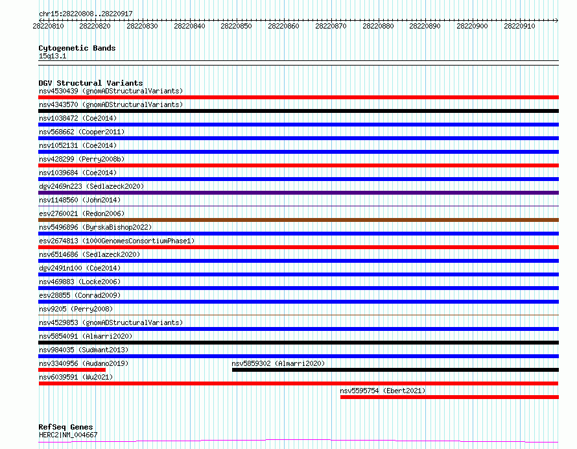Click ruler position 28220840

click(189, 26)
